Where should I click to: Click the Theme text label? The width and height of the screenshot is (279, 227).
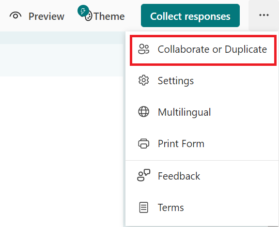click(x=109, y=16)
